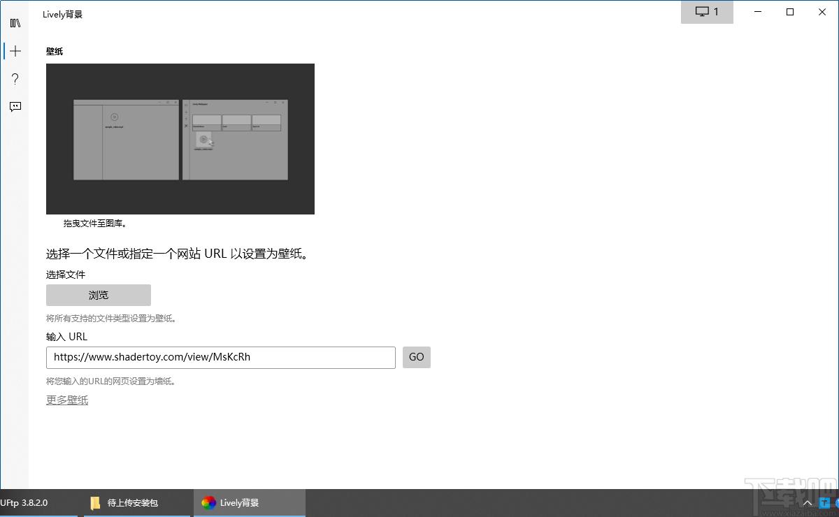Focus the shadertoy URL input field

click(x=221, y=357)
